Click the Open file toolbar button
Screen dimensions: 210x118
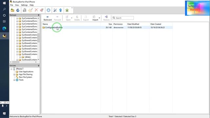coord(68,18)
